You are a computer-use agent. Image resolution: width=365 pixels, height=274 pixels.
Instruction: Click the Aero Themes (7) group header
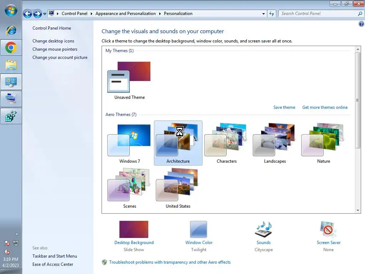(121, 115)
